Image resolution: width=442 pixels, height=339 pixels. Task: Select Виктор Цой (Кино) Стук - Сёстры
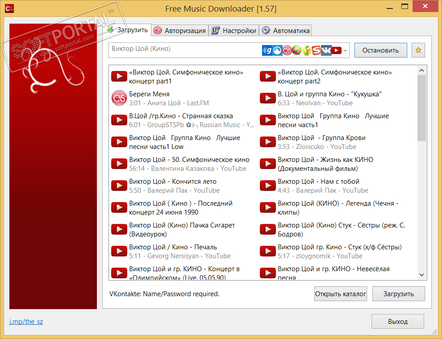point(332,229)
